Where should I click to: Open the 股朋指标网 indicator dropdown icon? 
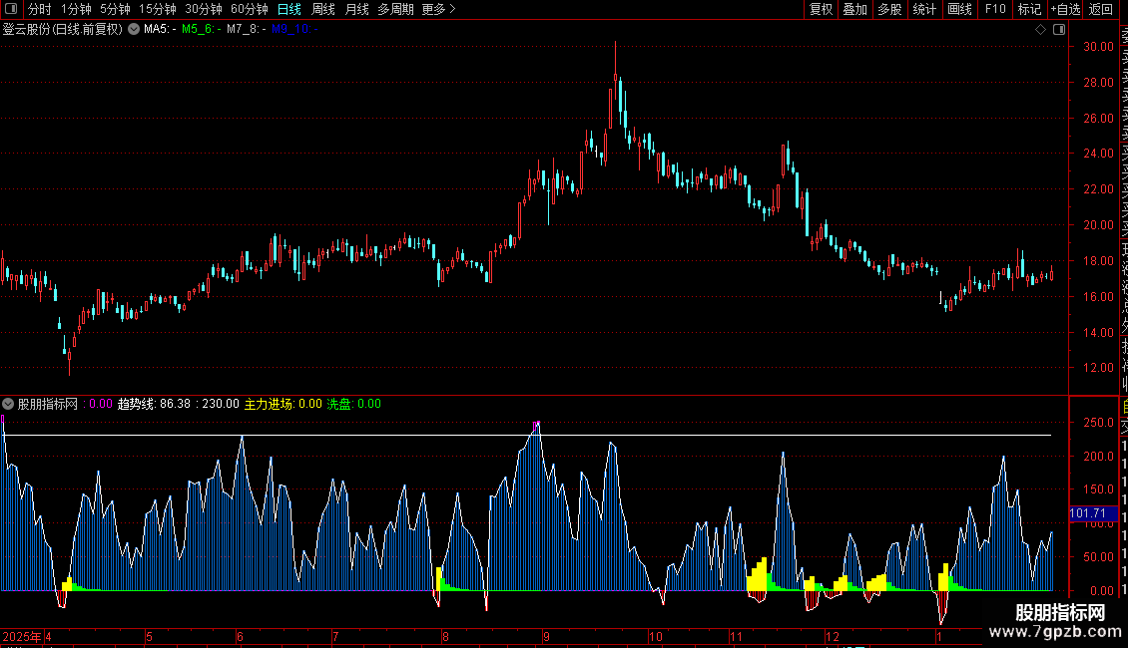(8, 404)
